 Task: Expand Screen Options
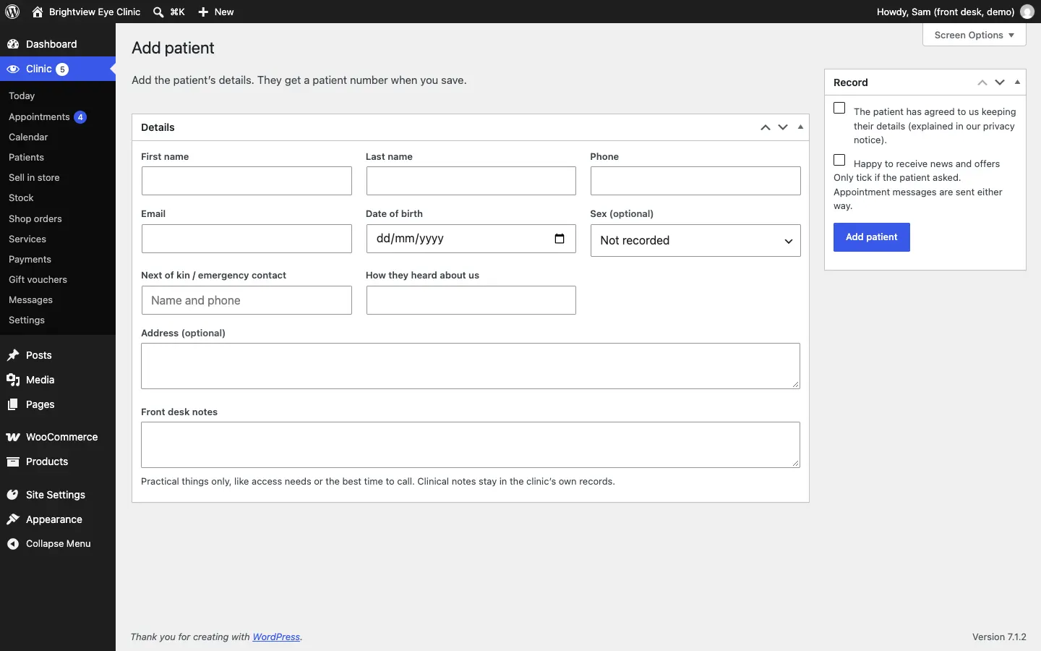coord(974,35)
